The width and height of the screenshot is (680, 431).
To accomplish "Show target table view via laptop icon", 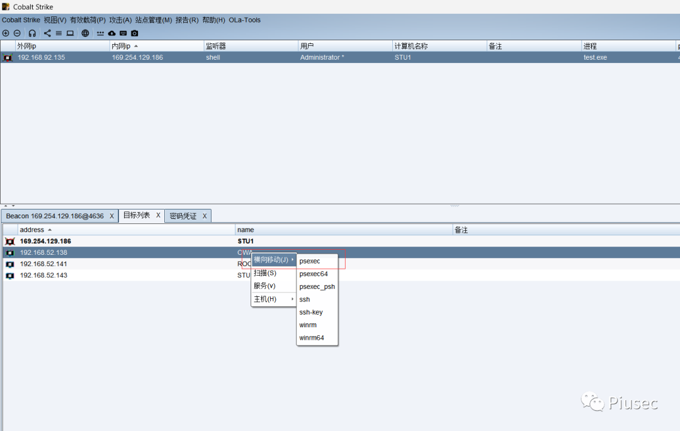I will (70, 33).
